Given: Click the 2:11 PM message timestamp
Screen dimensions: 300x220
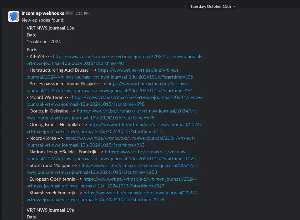Looking at the screenshot, I should 82,13.
